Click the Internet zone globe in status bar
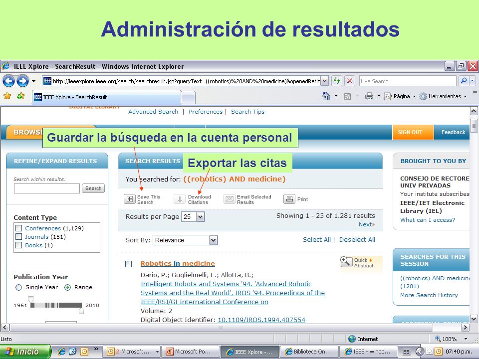Viewport: 479px width, 359px height. pyautogui.click(x=352, y=339)
